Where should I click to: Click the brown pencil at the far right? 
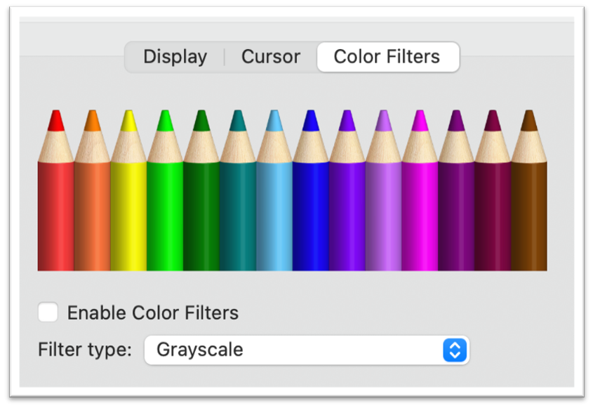531,211
